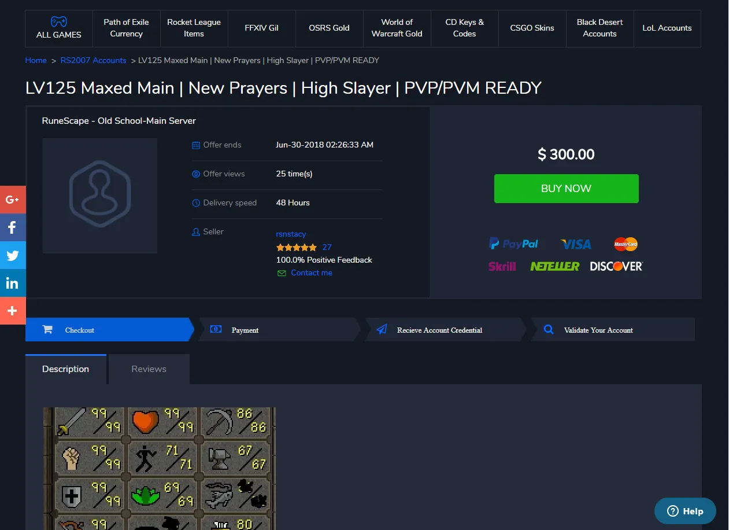
Task: Click the Smithing anvil skill icon
Action: (x=220, y=458)
